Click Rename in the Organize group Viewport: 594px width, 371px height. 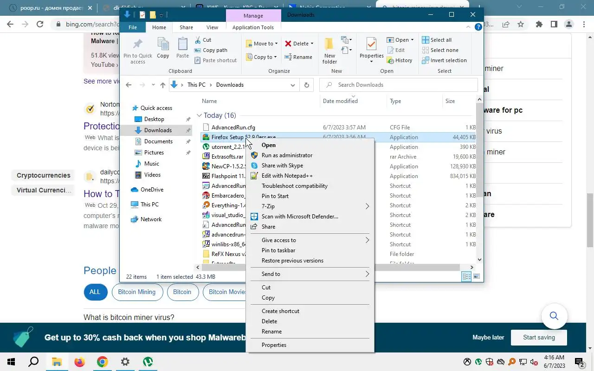pyautogui.click(x=298, y=57)
